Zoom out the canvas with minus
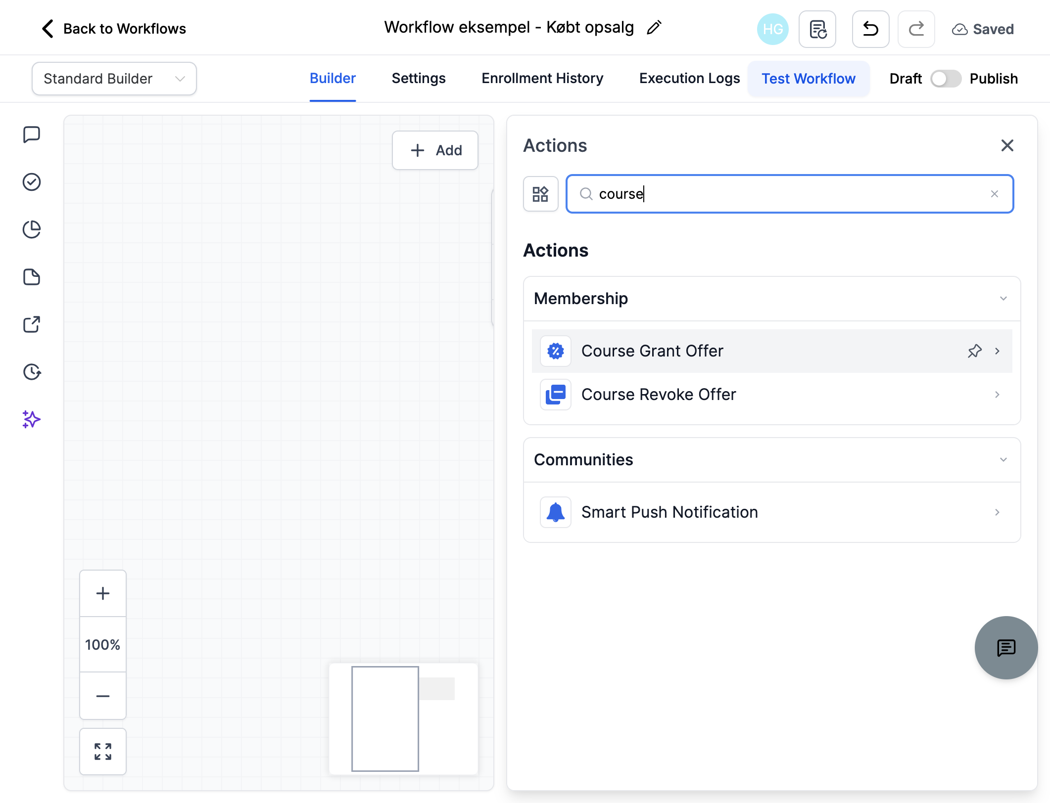1050x803 pixels. pyautogui.click(x=103, y=696)
